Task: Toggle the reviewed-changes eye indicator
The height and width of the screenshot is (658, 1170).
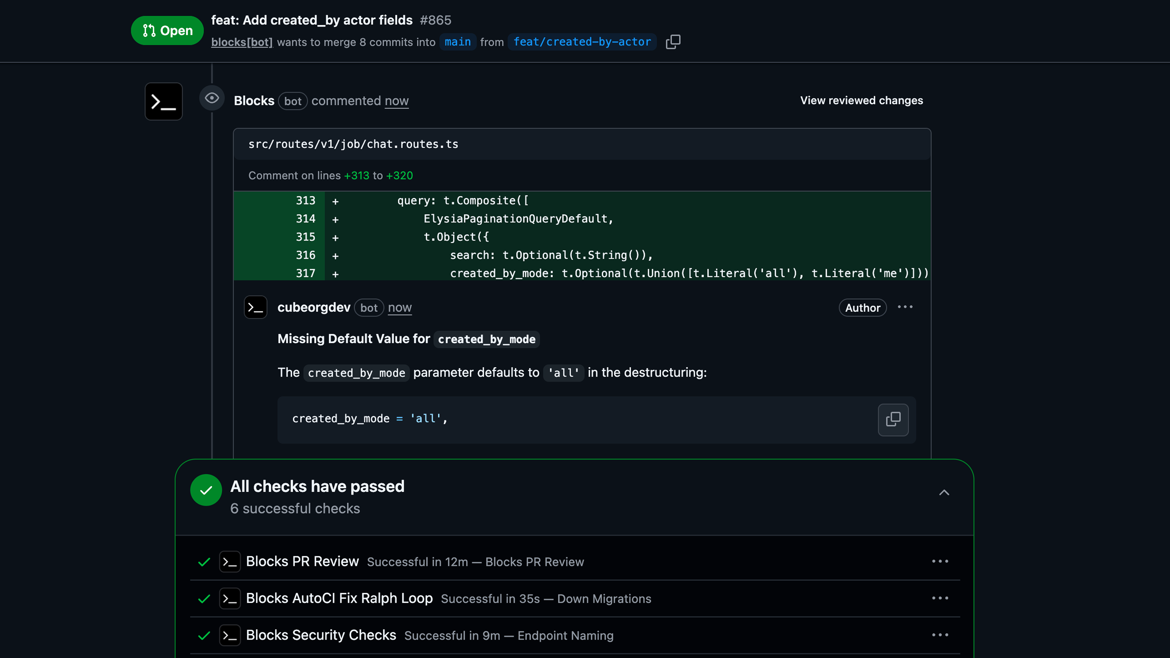Action: tap(212, 98)
